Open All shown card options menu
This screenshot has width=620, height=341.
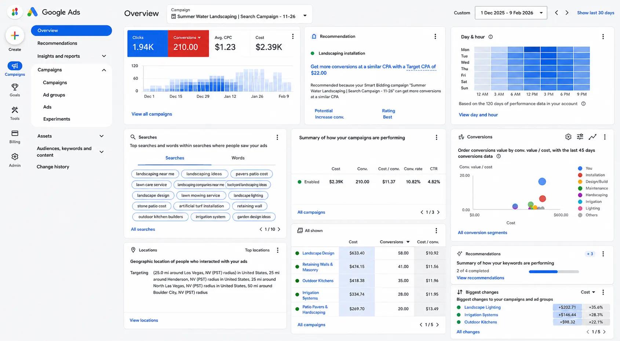tap(436, 231)
